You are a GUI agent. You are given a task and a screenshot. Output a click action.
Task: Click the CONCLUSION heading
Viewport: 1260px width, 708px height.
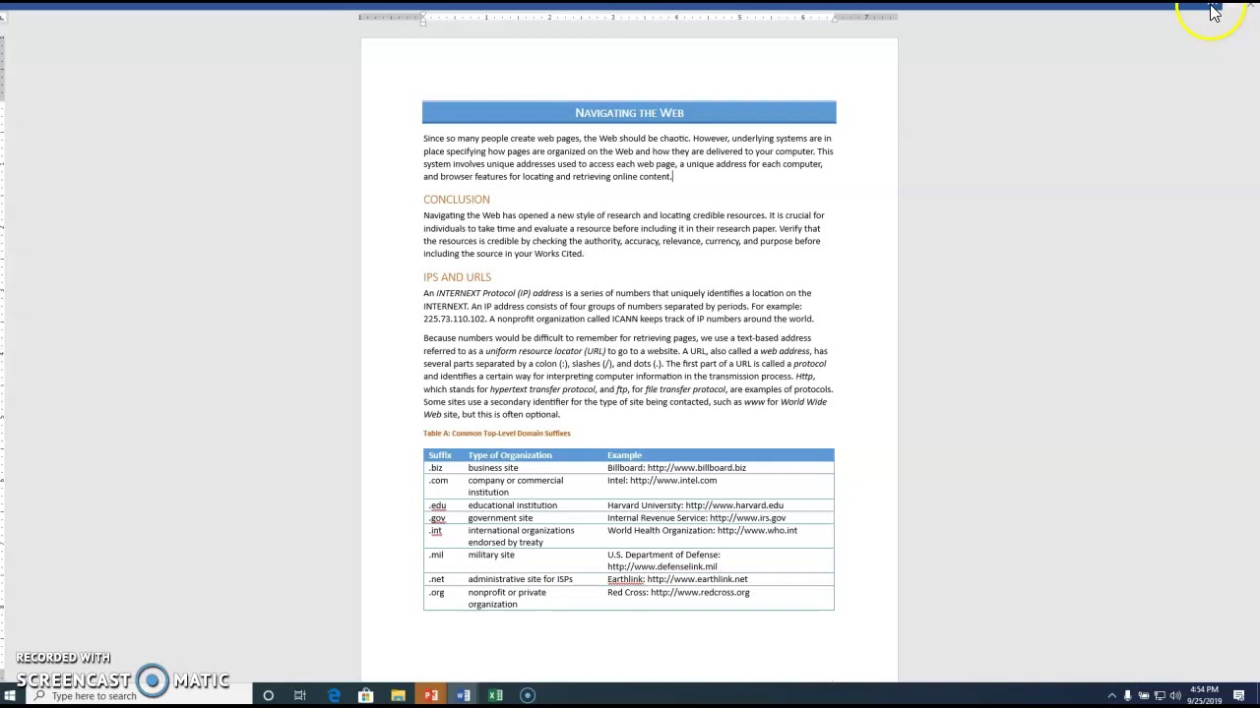(457, 200)
